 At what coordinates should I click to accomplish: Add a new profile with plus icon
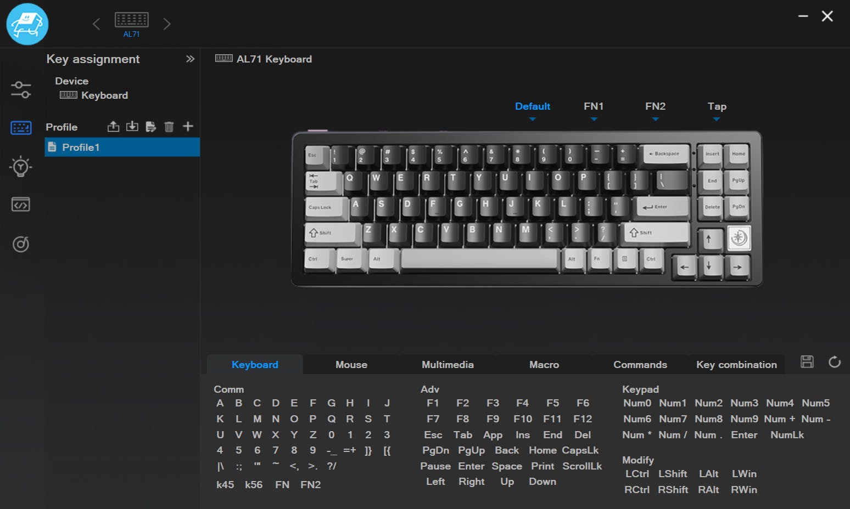click(188, 127)
